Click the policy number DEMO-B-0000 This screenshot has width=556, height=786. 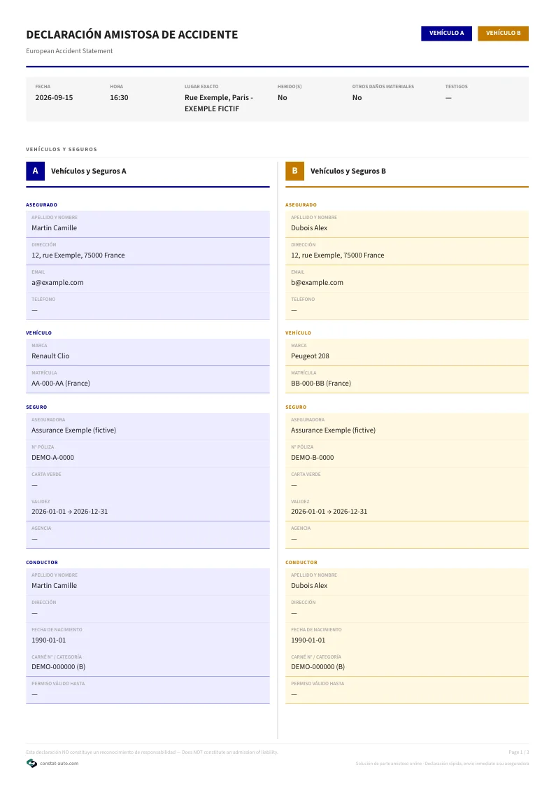312,458
